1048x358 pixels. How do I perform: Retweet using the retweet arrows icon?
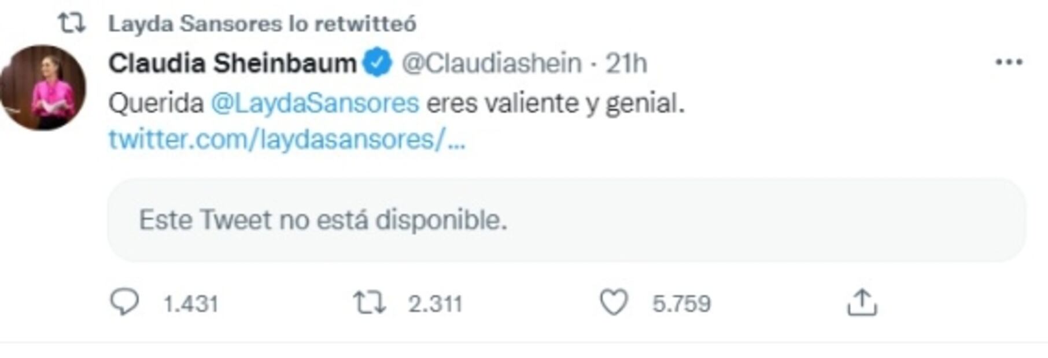click(x=370, y=303)
